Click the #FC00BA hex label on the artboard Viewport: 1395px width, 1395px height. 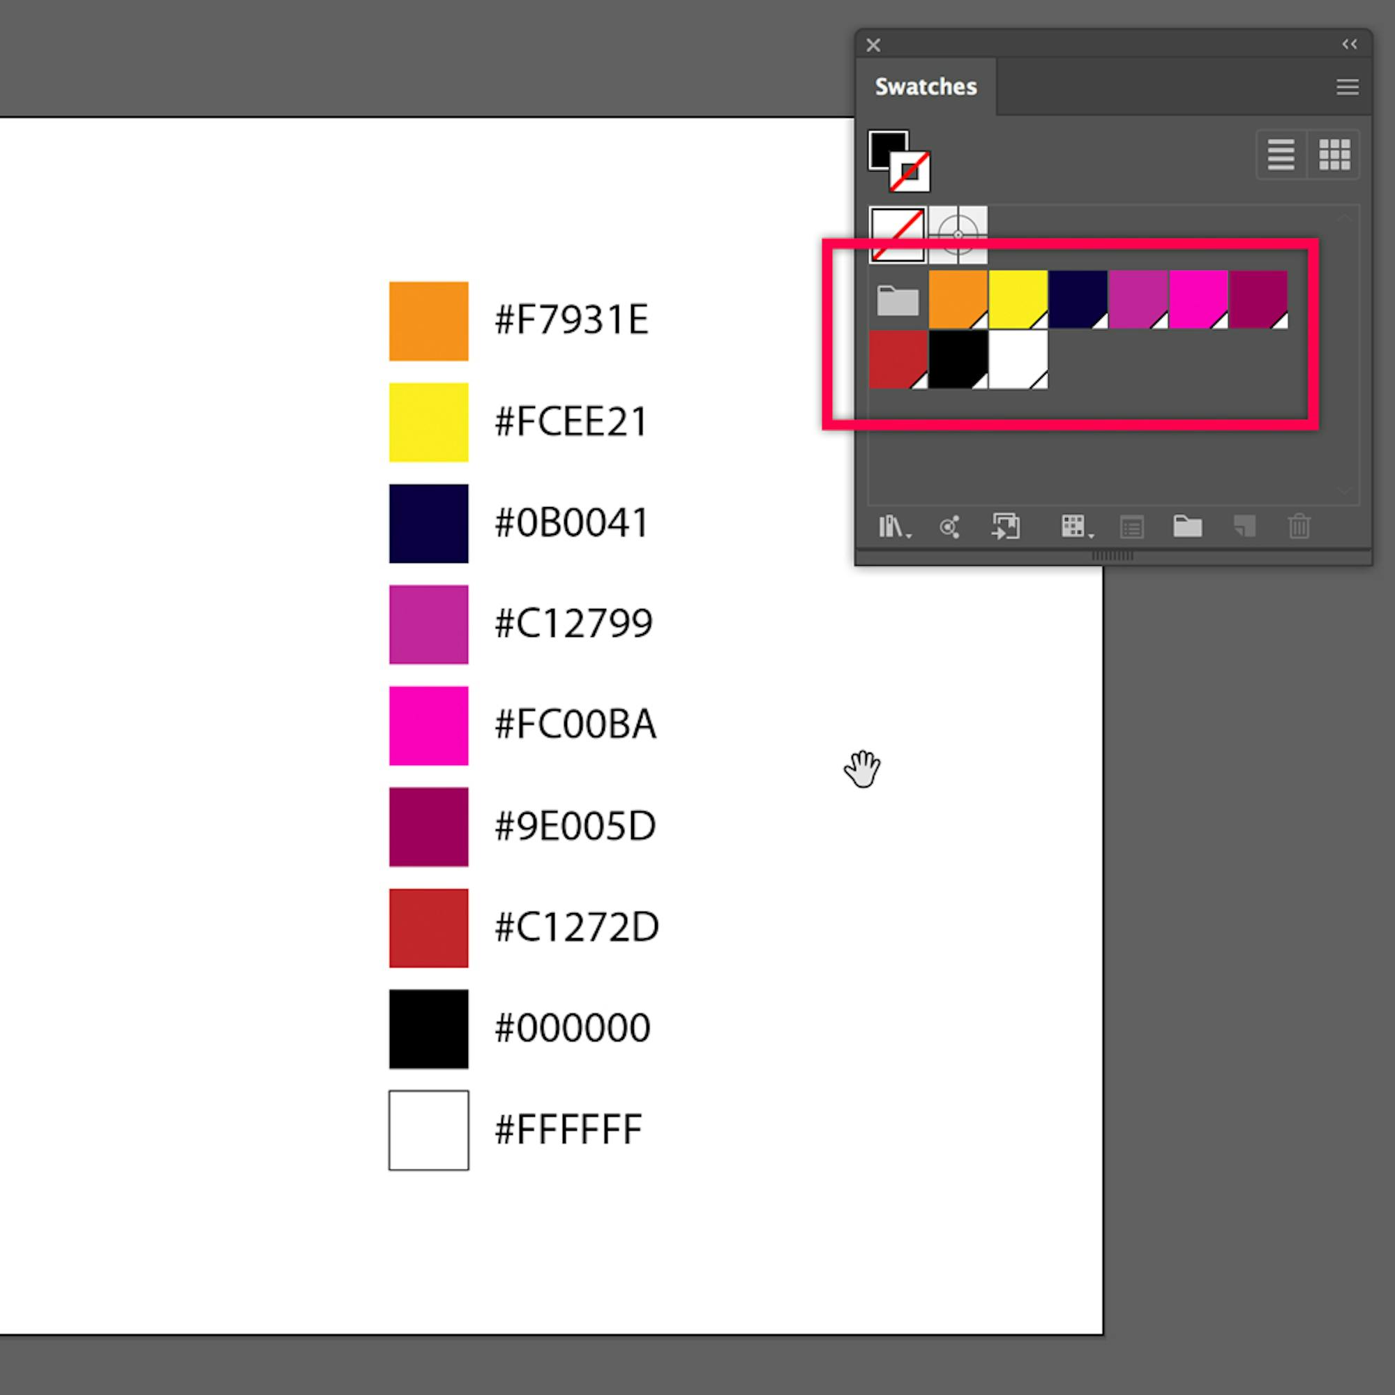(x=575, y=725)
